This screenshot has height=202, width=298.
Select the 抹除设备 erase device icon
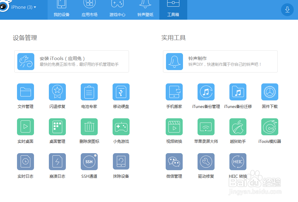click(121, 162)
